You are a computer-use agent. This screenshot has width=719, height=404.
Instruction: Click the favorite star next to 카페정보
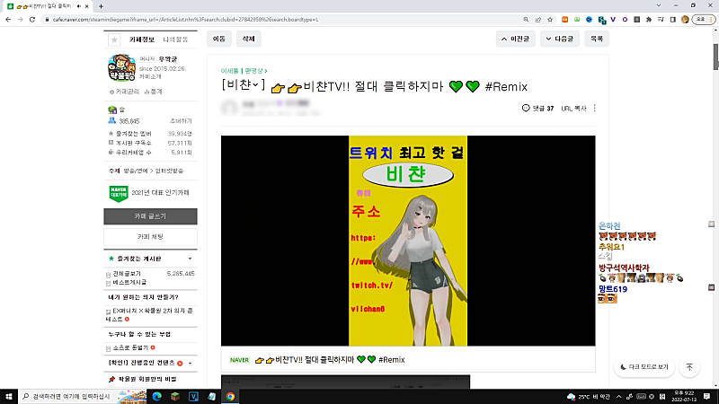coord(114,40)
